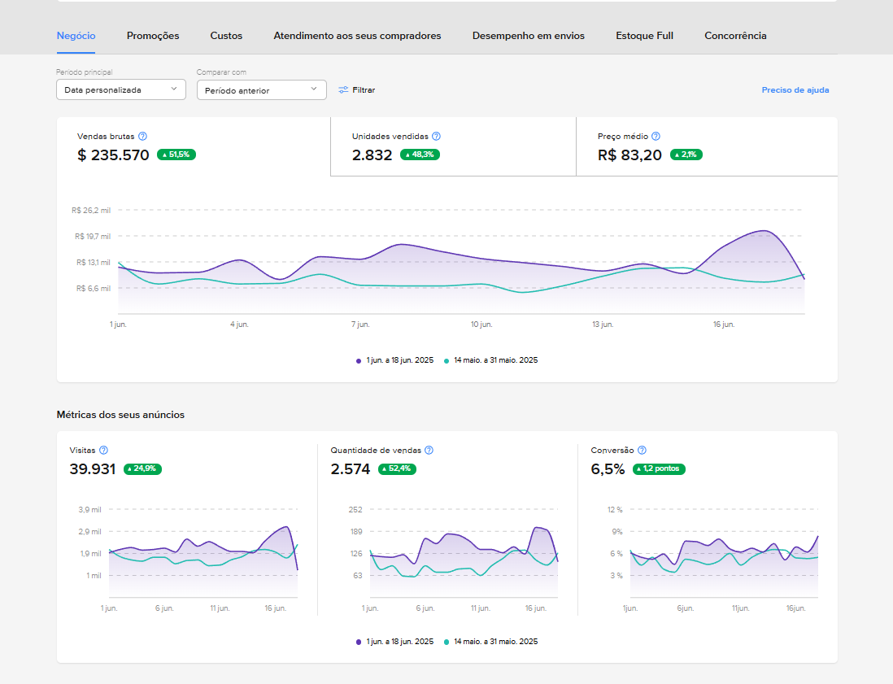This screenshot has width=893, height=684.
Task: Click the Conversão help icon
Action: (x=642, y=450)
